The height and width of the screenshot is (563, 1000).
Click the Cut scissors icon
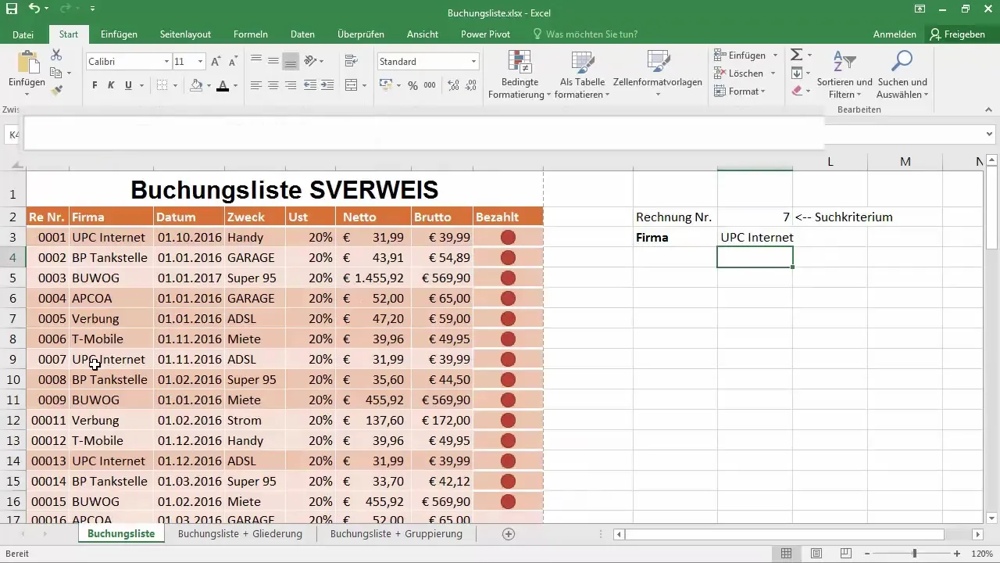[56, 55]
